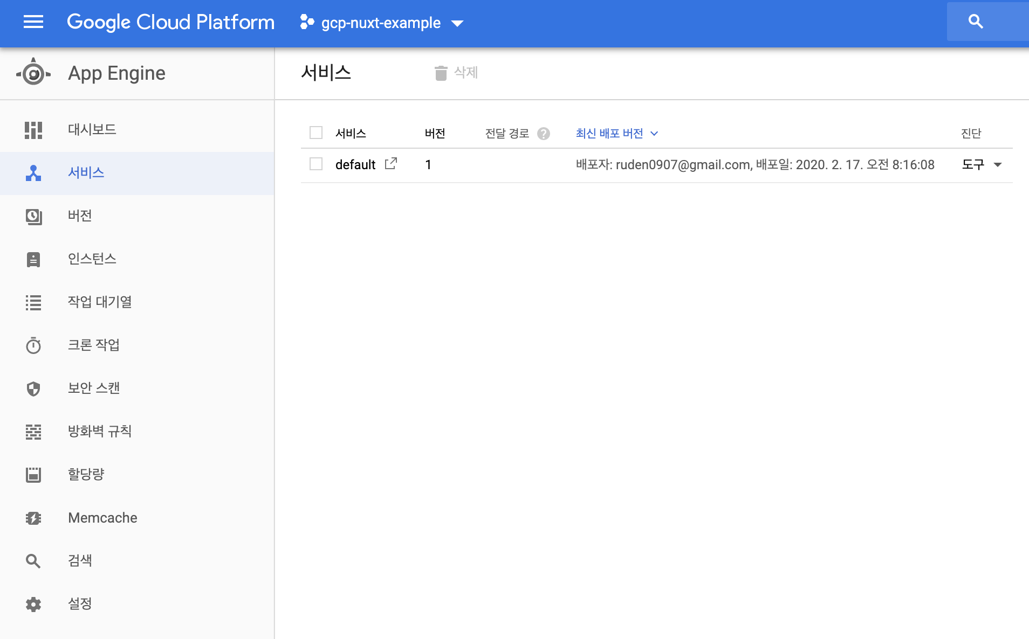The width and height of the screenshot is (1029, 639).
Task: Click the deployer ruden0907@gmail.com text
Action: [683, 164]
